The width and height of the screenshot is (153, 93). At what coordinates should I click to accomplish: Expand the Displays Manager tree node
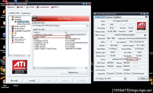click(10, 26)
